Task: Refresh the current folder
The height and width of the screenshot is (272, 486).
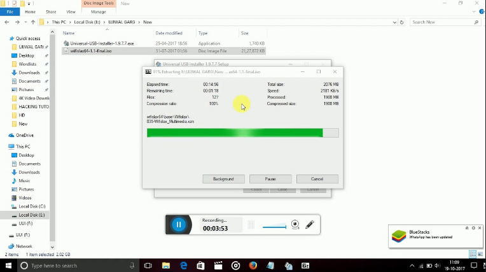Action: [401, 22]
